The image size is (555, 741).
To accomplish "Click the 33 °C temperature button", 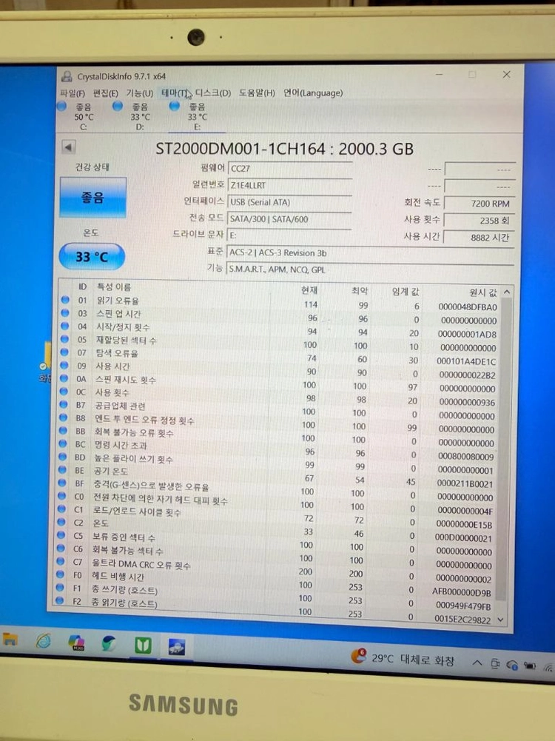I will click(92, 257).
